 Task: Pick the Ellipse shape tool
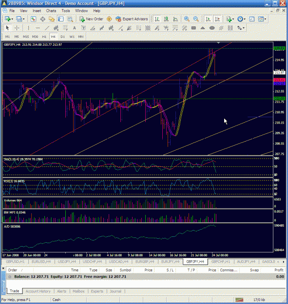(x=212, y=28)
